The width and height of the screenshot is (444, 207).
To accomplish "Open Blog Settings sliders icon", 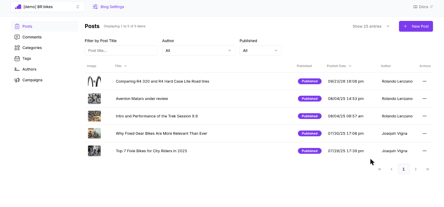I will click(95, 7).
